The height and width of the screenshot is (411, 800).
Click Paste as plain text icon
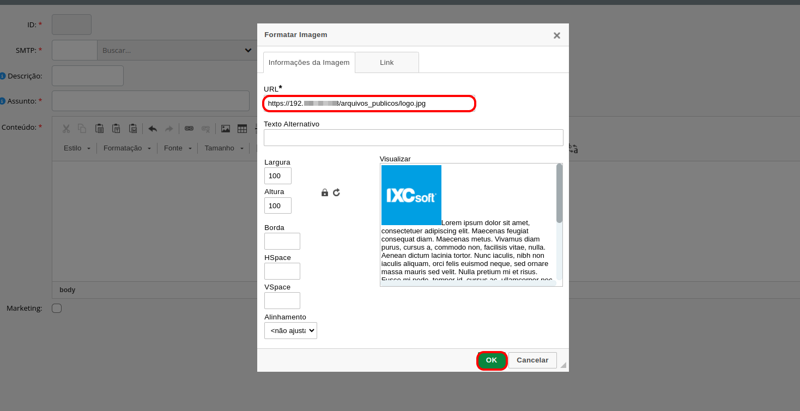[116, 129]
